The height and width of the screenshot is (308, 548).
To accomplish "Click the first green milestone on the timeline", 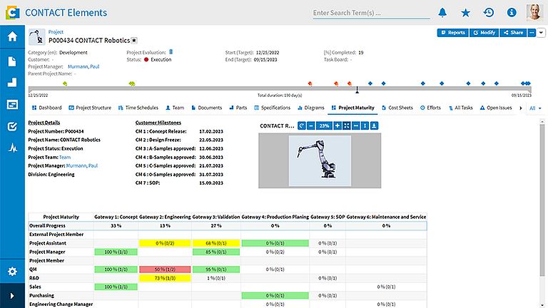I will click(65, 83).
